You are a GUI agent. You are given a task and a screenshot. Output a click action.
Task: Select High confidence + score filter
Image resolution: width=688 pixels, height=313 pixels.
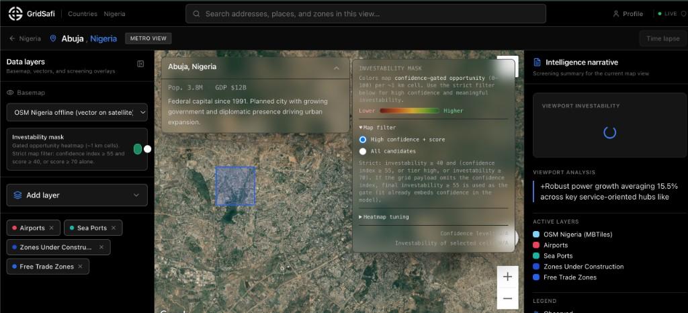pyautogui.click(x=363, y=140)
